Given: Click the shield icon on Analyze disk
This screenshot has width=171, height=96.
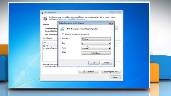Looking at the screenshot, I should (x=84, y=71).
